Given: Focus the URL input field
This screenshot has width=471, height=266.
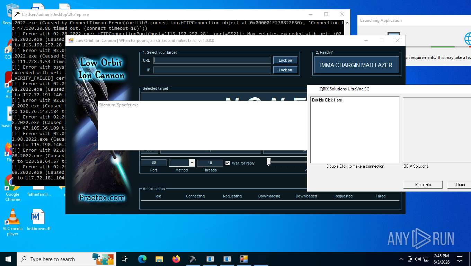Looking at the screenshot, I should [x=212, y=60].
